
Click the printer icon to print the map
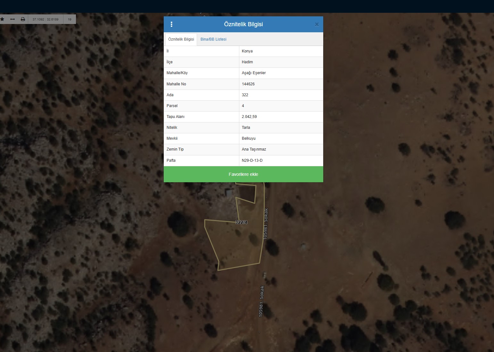point(23,19)
